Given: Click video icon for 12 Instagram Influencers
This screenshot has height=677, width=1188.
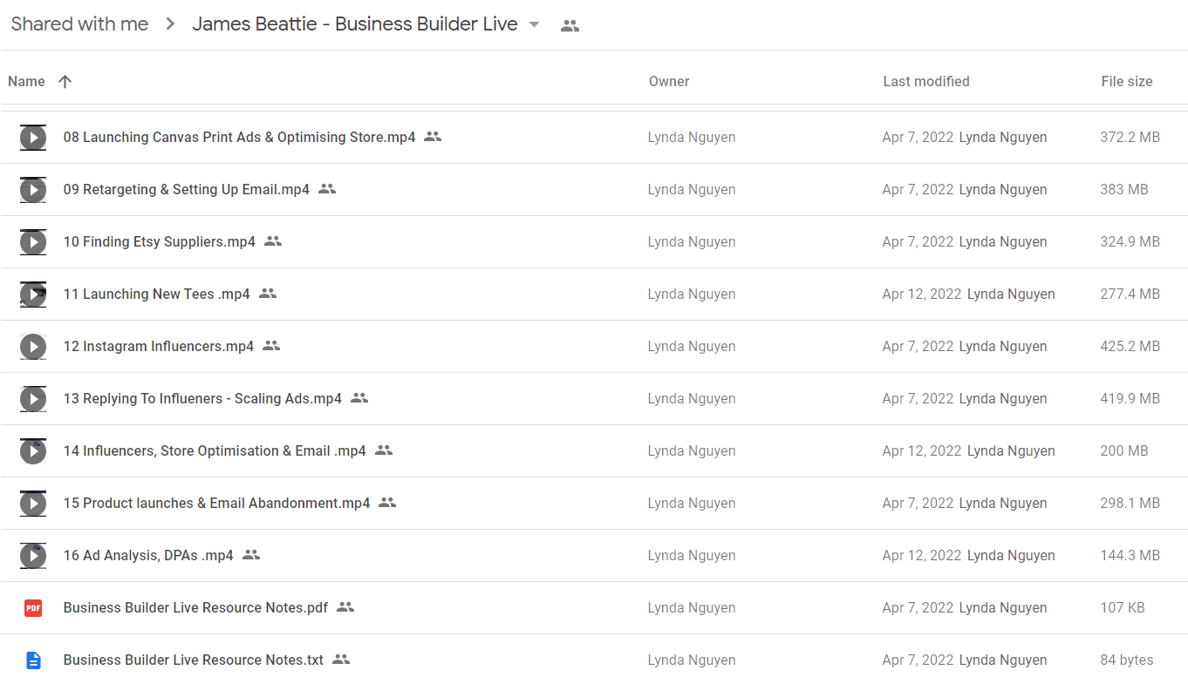Looking at the screenshot, I should [x=33, y=346].
